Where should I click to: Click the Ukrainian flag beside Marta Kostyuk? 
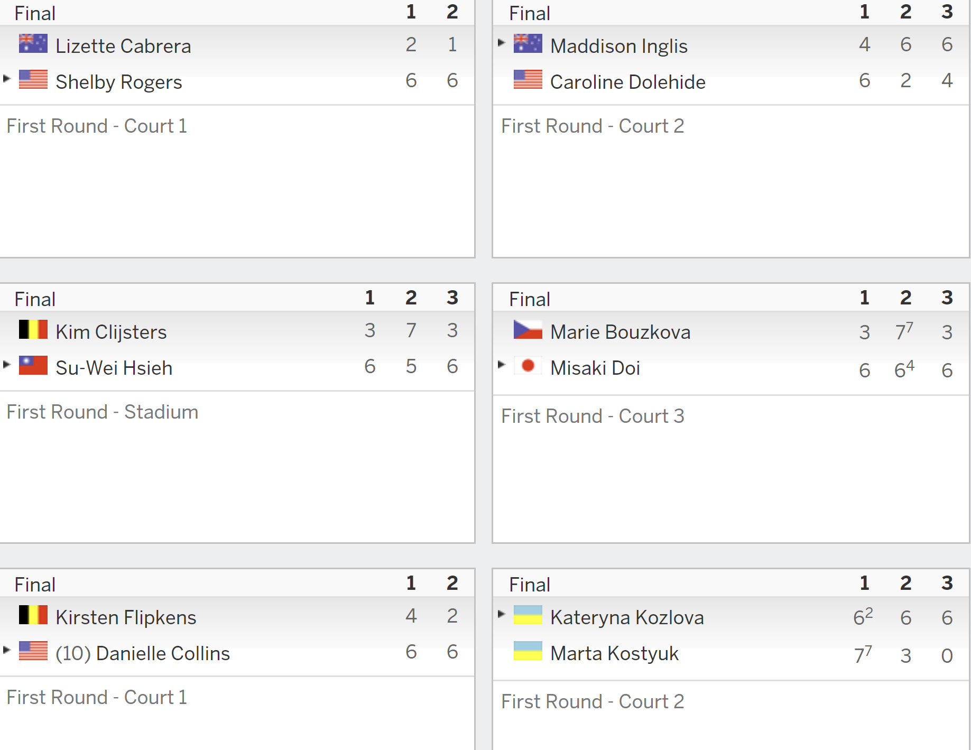[x=528, y=651]
